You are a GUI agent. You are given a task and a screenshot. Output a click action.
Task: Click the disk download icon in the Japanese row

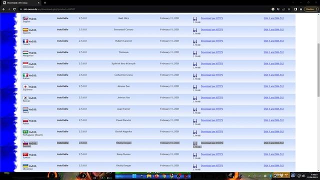(195, 86)
